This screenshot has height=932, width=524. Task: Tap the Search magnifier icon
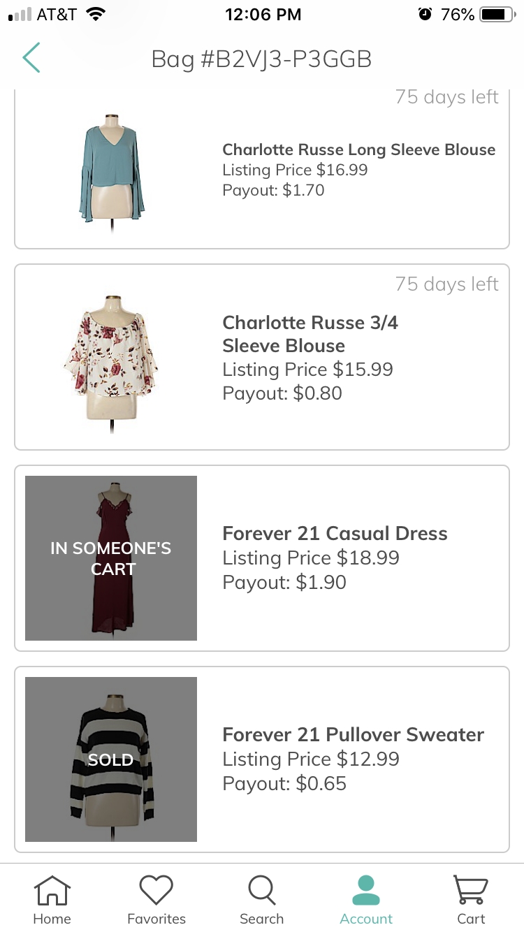coord(261,891)
